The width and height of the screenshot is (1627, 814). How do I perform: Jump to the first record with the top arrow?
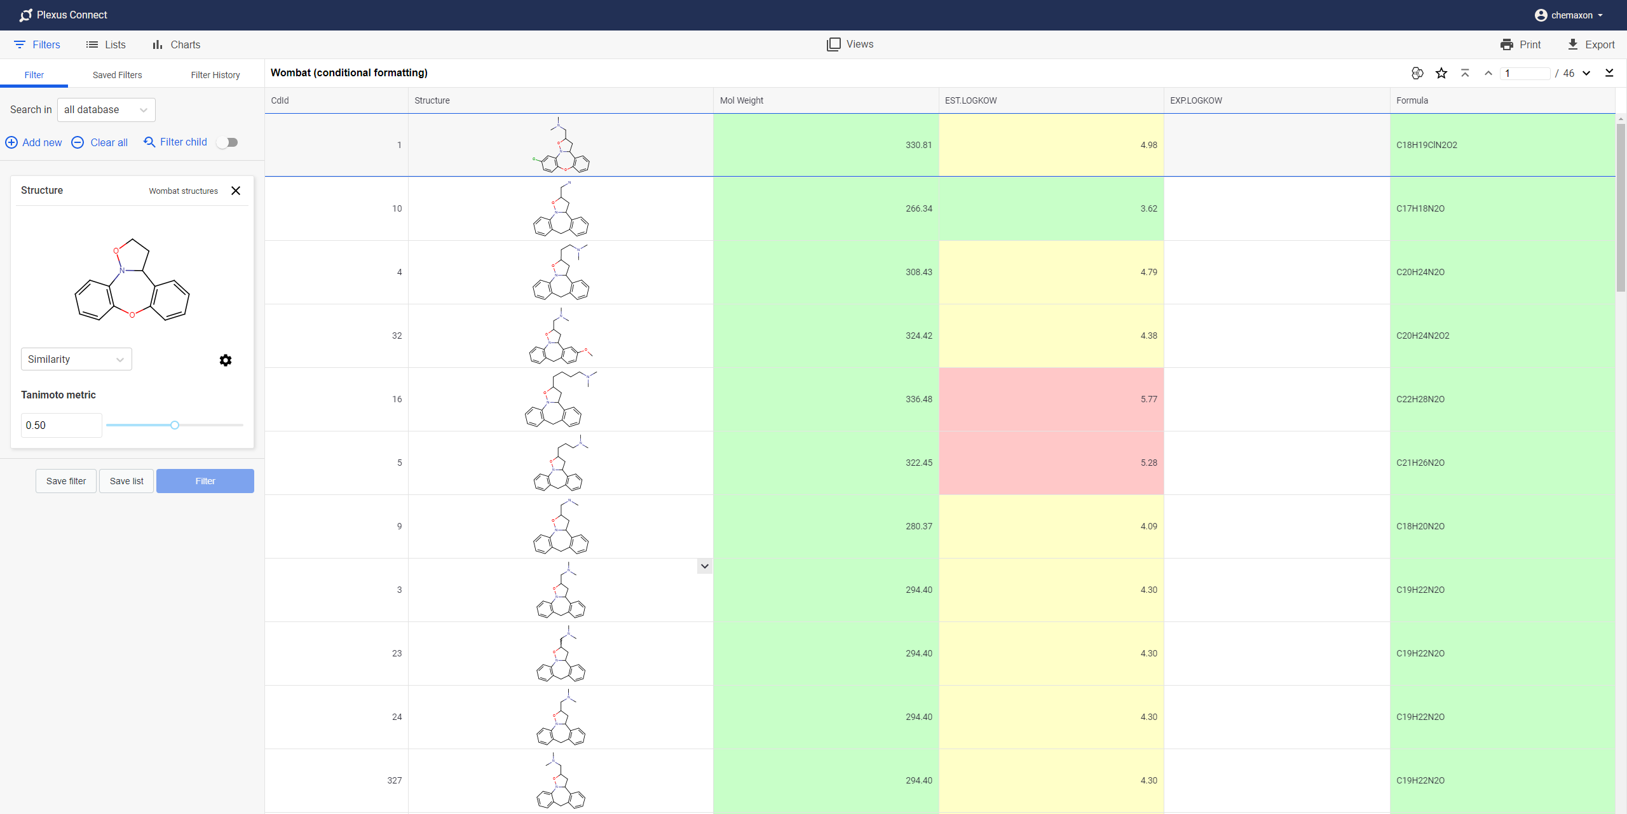pos(1464,73)
